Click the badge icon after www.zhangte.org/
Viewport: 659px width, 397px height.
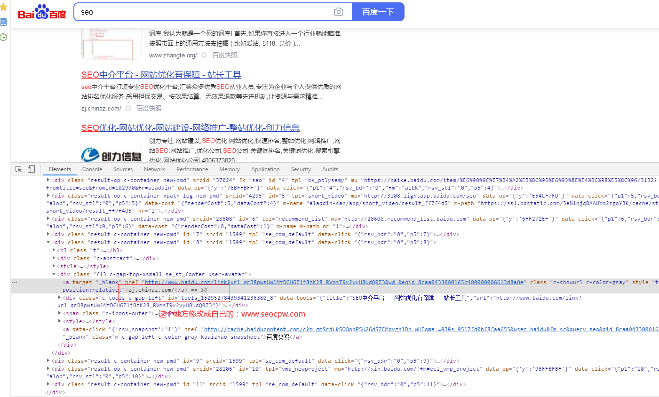(x=204, y=55)
